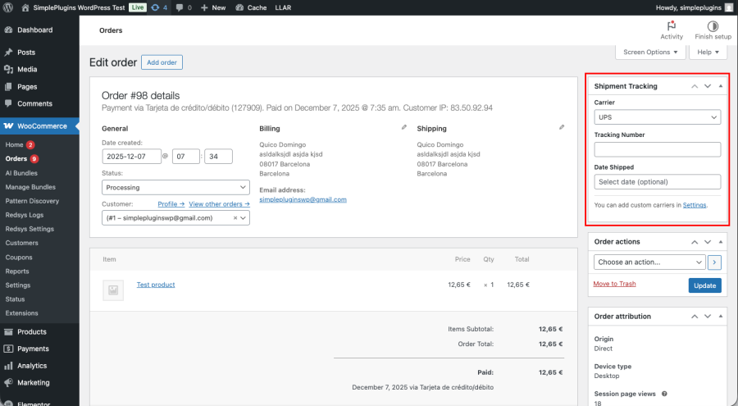The image size is (738, 406).
Task: Open the order Status dropdown
Action: point(175,187)
